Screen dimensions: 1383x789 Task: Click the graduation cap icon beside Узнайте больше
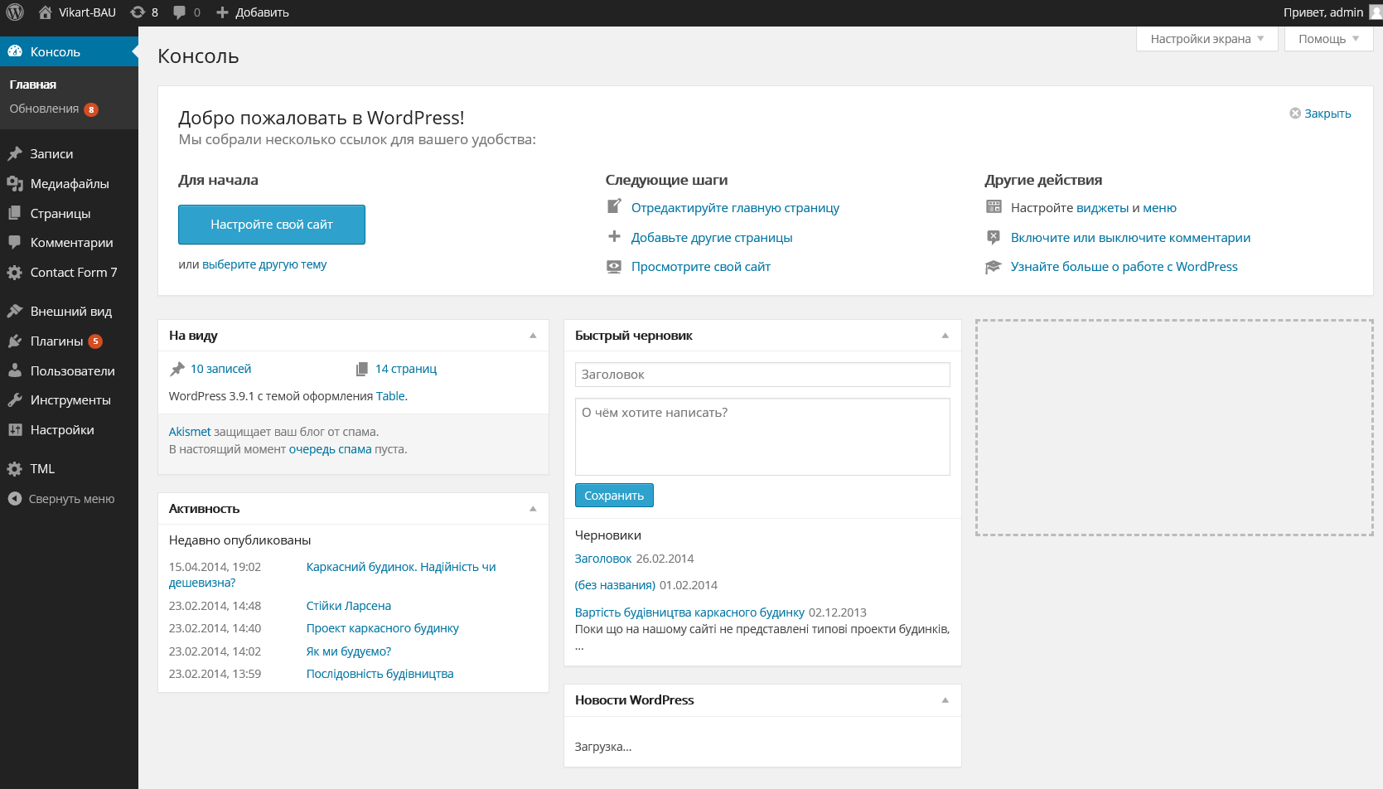pos(994,267)
